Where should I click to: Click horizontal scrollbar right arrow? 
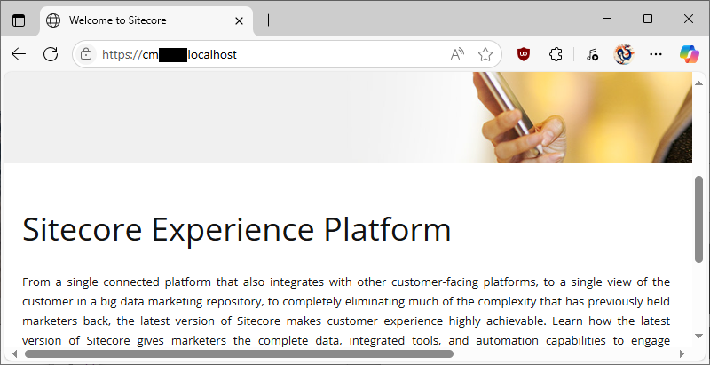click(682, 353)
